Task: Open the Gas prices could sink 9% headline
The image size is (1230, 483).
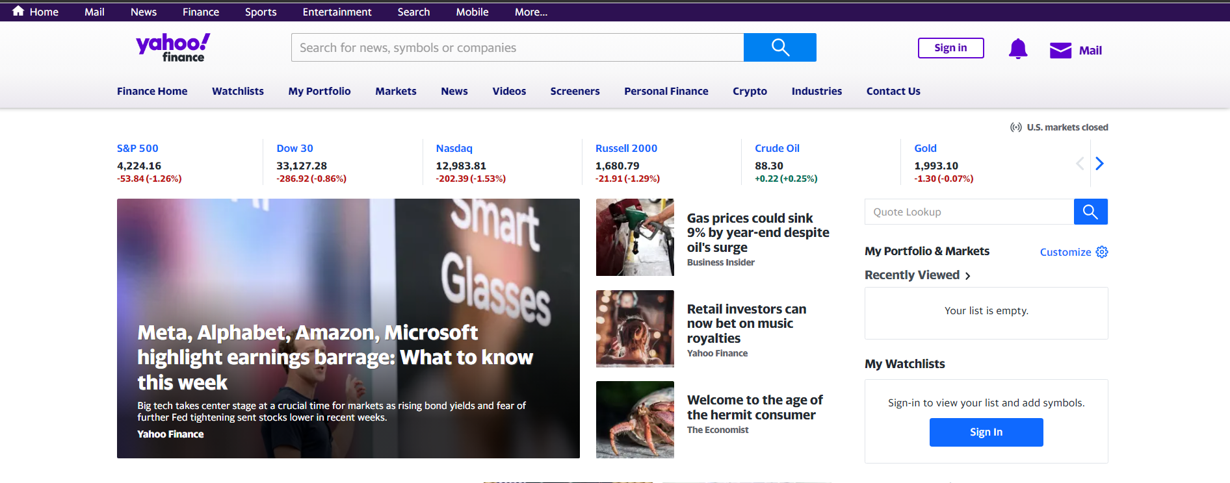Action: click(758, 232)
